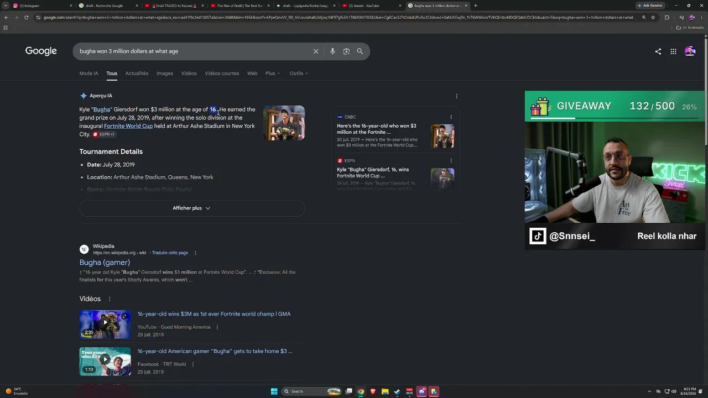Switch to Images results tab
Image resolution: width=708 pixels, height=398 pixels.
165,74
